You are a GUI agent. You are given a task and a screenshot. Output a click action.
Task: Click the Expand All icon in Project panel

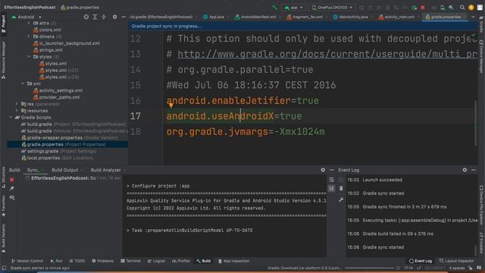tap(95, 17)
